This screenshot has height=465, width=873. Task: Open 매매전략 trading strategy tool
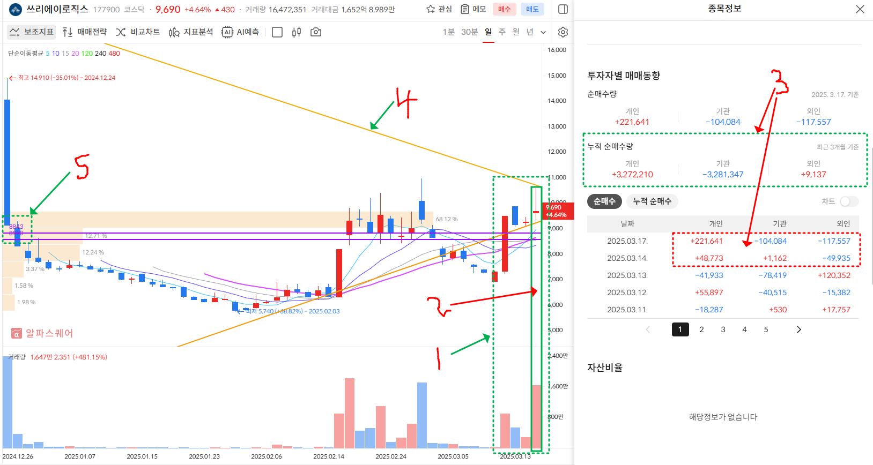[85, 32]
